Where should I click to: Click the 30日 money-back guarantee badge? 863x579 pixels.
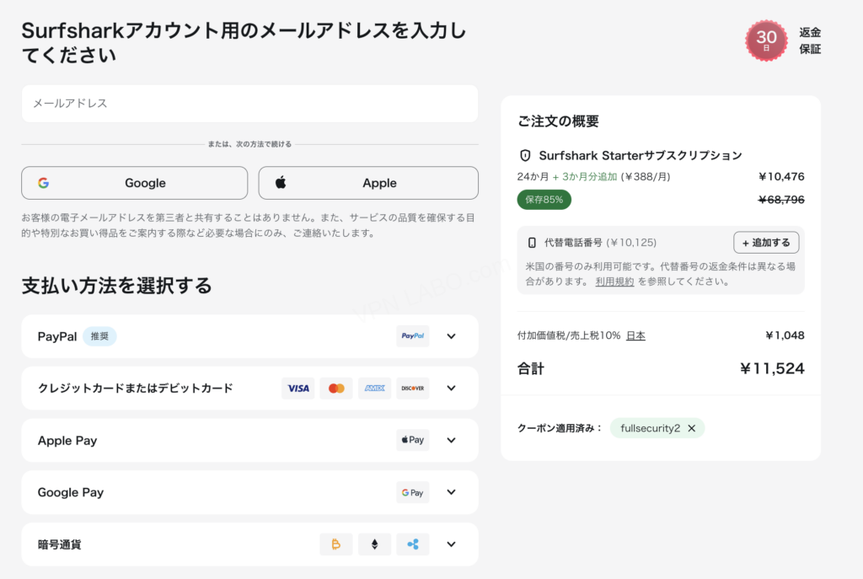pyautogui.click(x=766, y=40)
